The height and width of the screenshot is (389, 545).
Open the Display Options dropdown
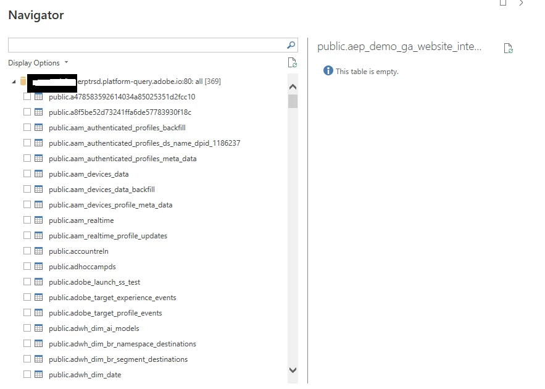click(38, 63)
